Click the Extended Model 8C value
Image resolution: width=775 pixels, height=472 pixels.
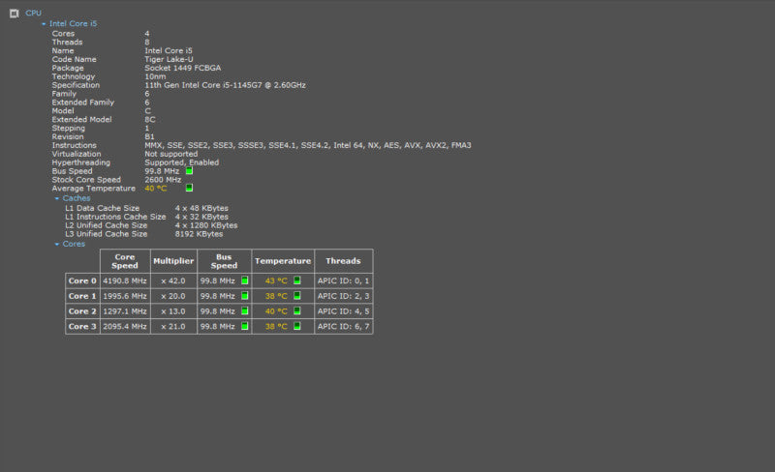pos(150,120)
